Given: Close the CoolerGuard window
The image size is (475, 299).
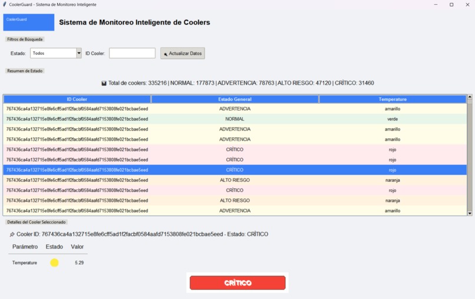Looking at the screenshot, I should click(x=467, y=5).
